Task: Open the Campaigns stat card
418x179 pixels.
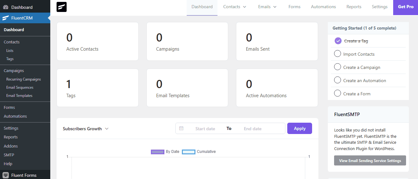Action: pyautogui.click(x=187, y=41)
